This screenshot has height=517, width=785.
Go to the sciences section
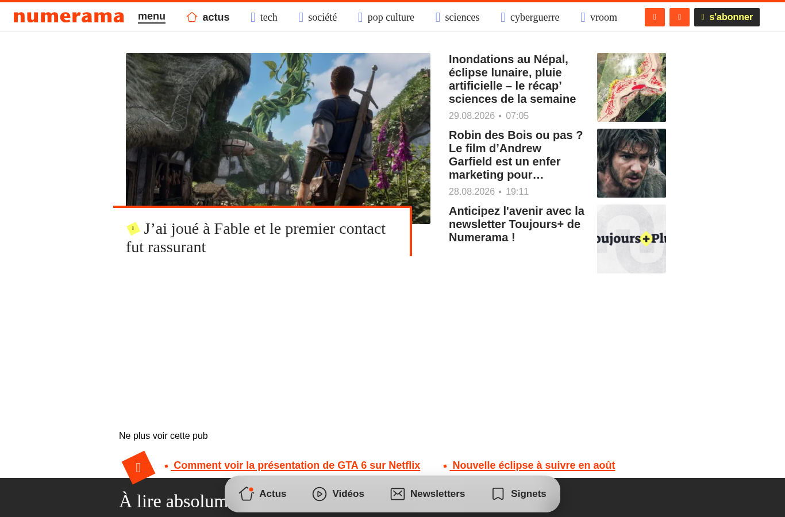457,17
